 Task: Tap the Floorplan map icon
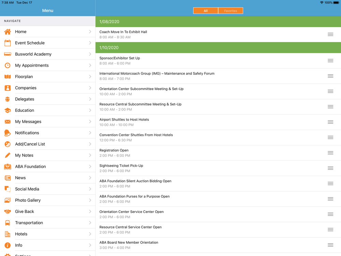point(8,76)
